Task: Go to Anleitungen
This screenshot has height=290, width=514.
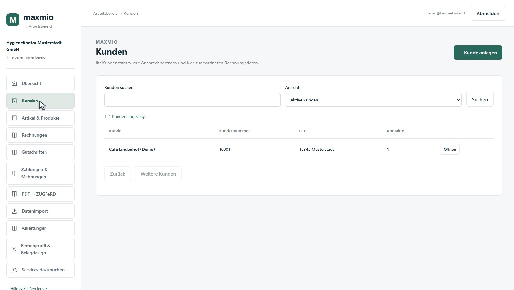Action: click(x=40, y=228)
